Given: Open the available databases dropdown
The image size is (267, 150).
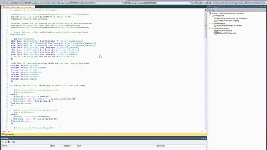Looking at the screenshot, I should [x=109, y=3].
